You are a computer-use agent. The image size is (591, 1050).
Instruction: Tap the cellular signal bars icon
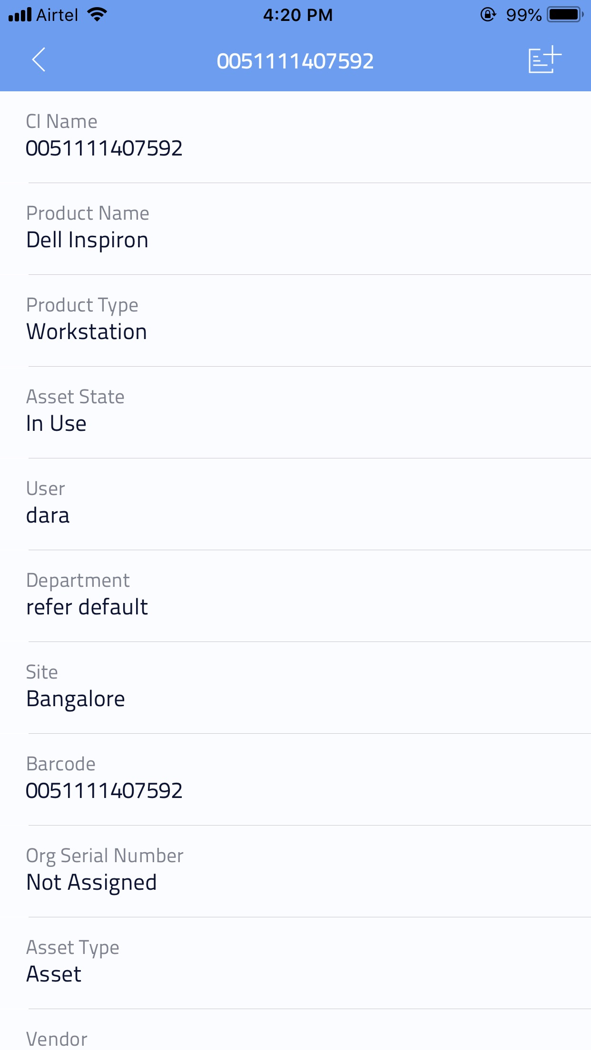click(20, 15)
